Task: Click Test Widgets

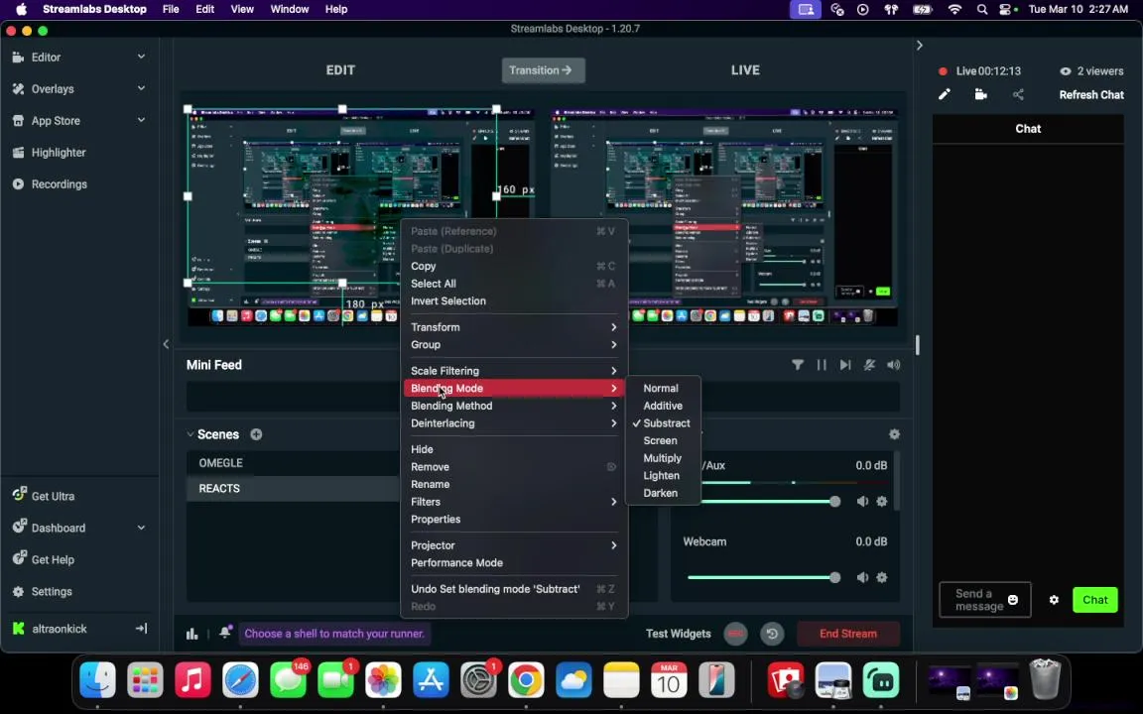Action: (x=678, y=634)
